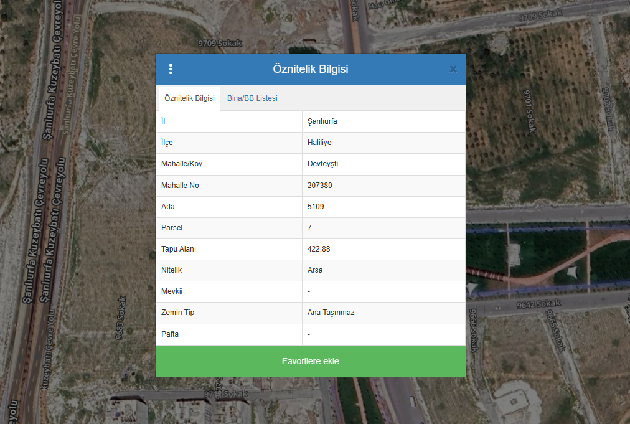Image resolution: width=630 pixels, height=424 pixels.
Task: Select the Mahalle No value 207380
Action: 320,186
